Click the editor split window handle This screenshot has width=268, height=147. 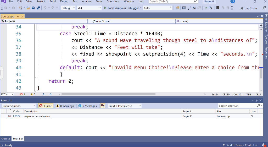(x=261, y=26)
